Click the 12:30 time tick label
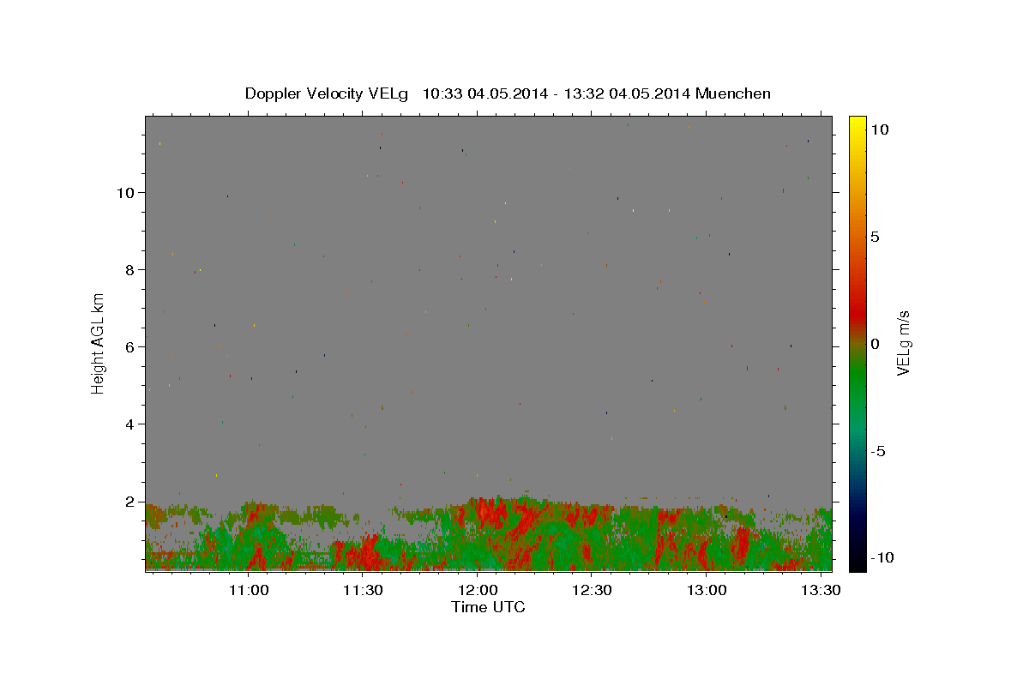Image resolution: width=1029 pixels, height=686 pixels. click(592, 590)
